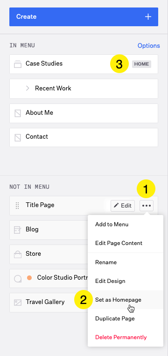Click the Contact page icon

[x=18, y=137]
